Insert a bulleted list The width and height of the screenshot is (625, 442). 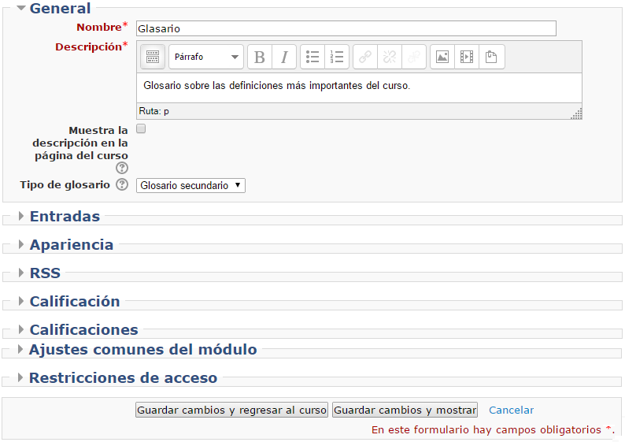pos(312,57)
